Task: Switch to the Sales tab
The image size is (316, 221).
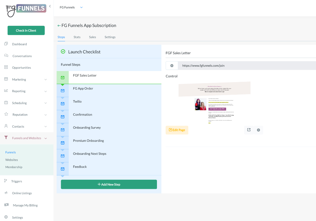Action: (x=92, y=37)
